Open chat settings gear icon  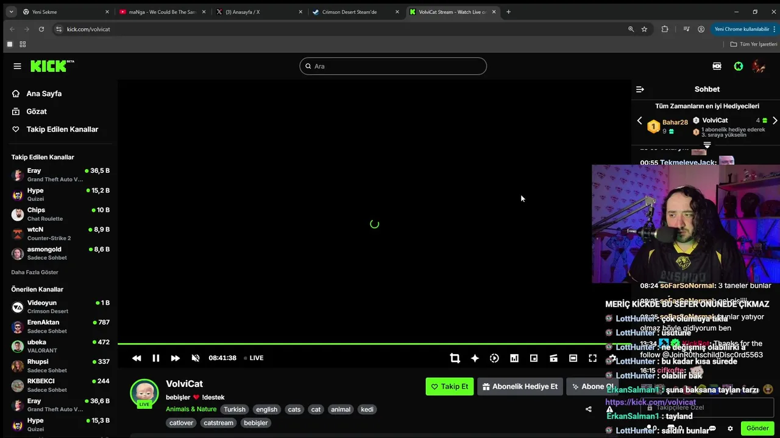coord(730,428)
